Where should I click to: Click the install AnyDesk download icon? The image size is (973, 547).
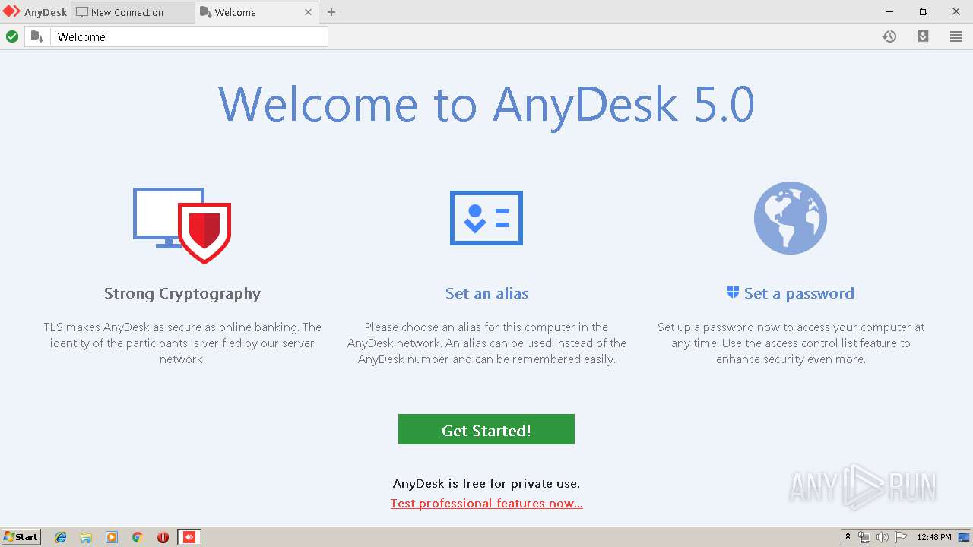click(x=923, y=36)
